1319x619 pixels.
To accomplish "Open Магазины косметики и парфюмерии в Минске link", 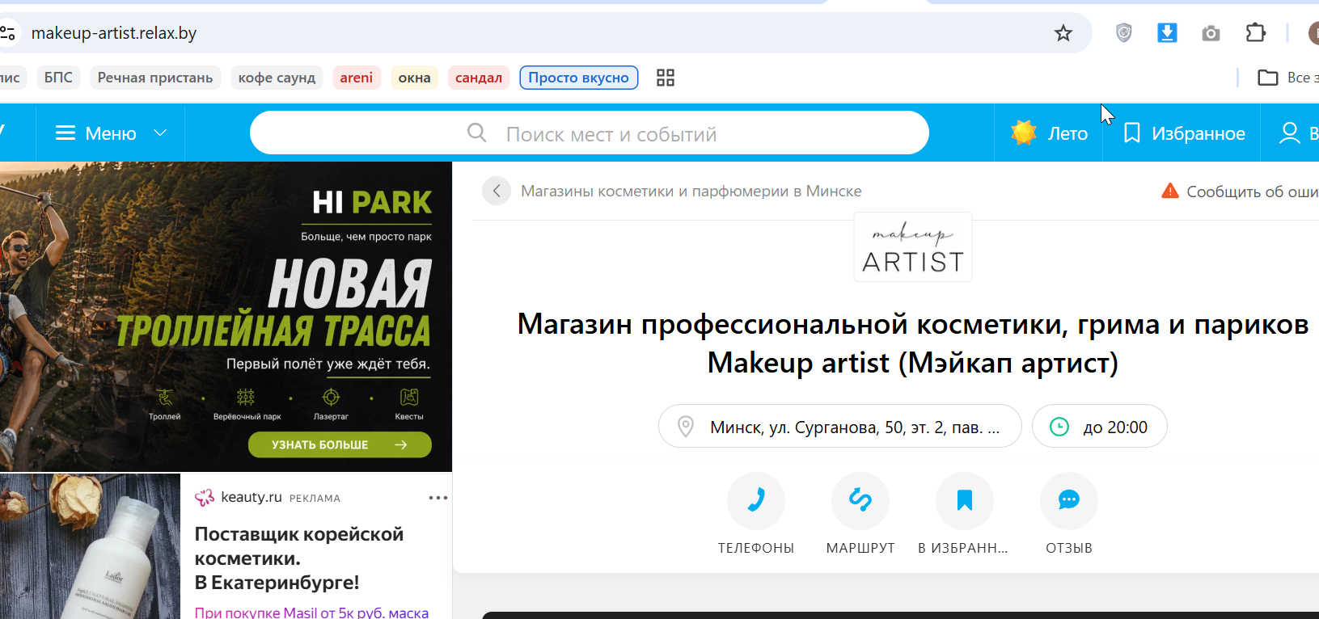I will coord(691,192).
